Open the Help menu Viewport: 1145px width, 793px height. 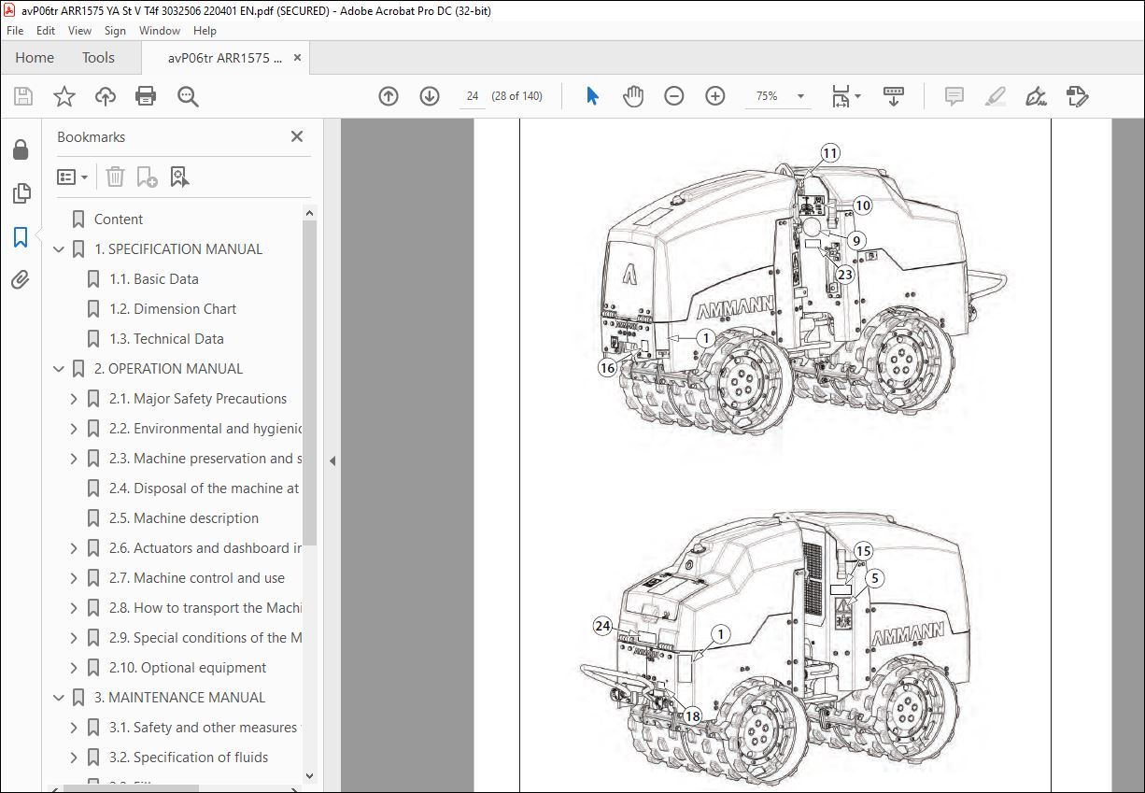coord(205,31)
